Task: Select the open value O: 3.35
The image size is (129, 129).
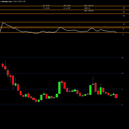Action: 46,5
